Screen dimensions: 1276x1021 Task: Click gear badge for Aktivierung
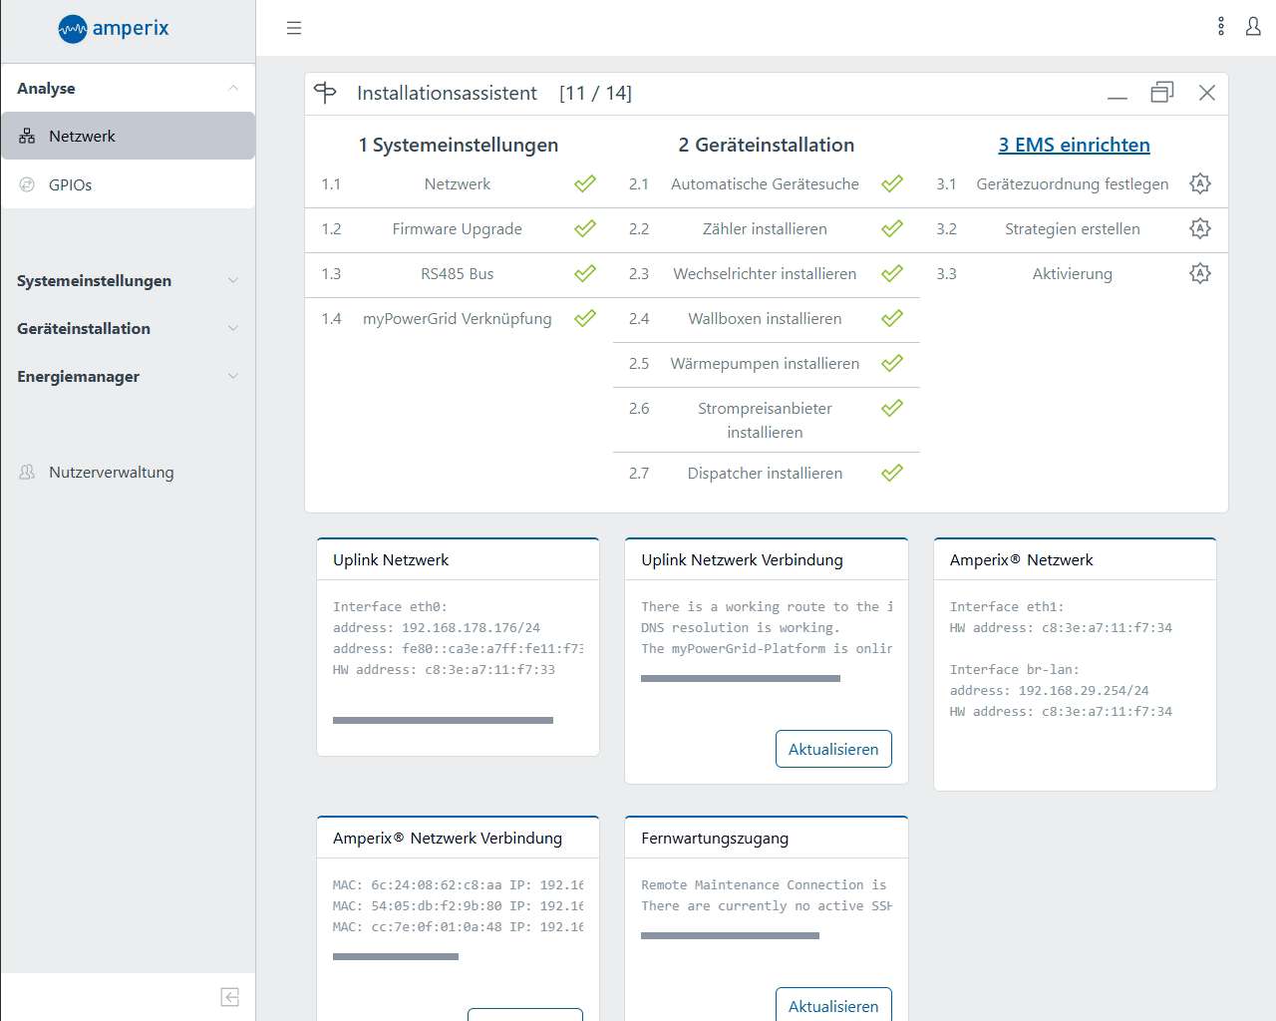click(1200, 273)
